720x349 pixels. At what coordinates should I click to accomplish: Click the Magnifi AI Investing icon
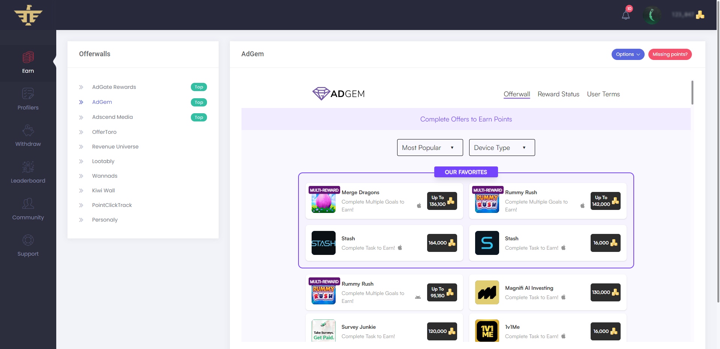(487, 292)
